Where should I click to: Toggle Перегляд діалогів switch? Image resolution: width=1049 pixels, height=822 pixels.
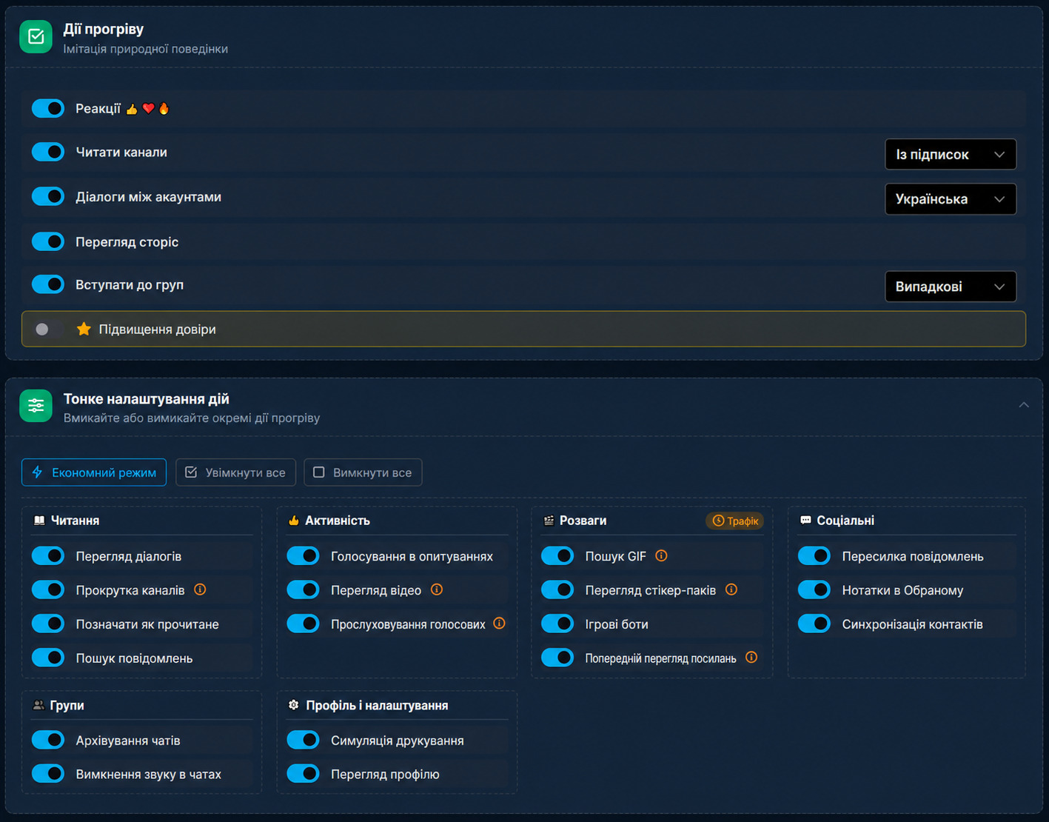coord(48,556)
